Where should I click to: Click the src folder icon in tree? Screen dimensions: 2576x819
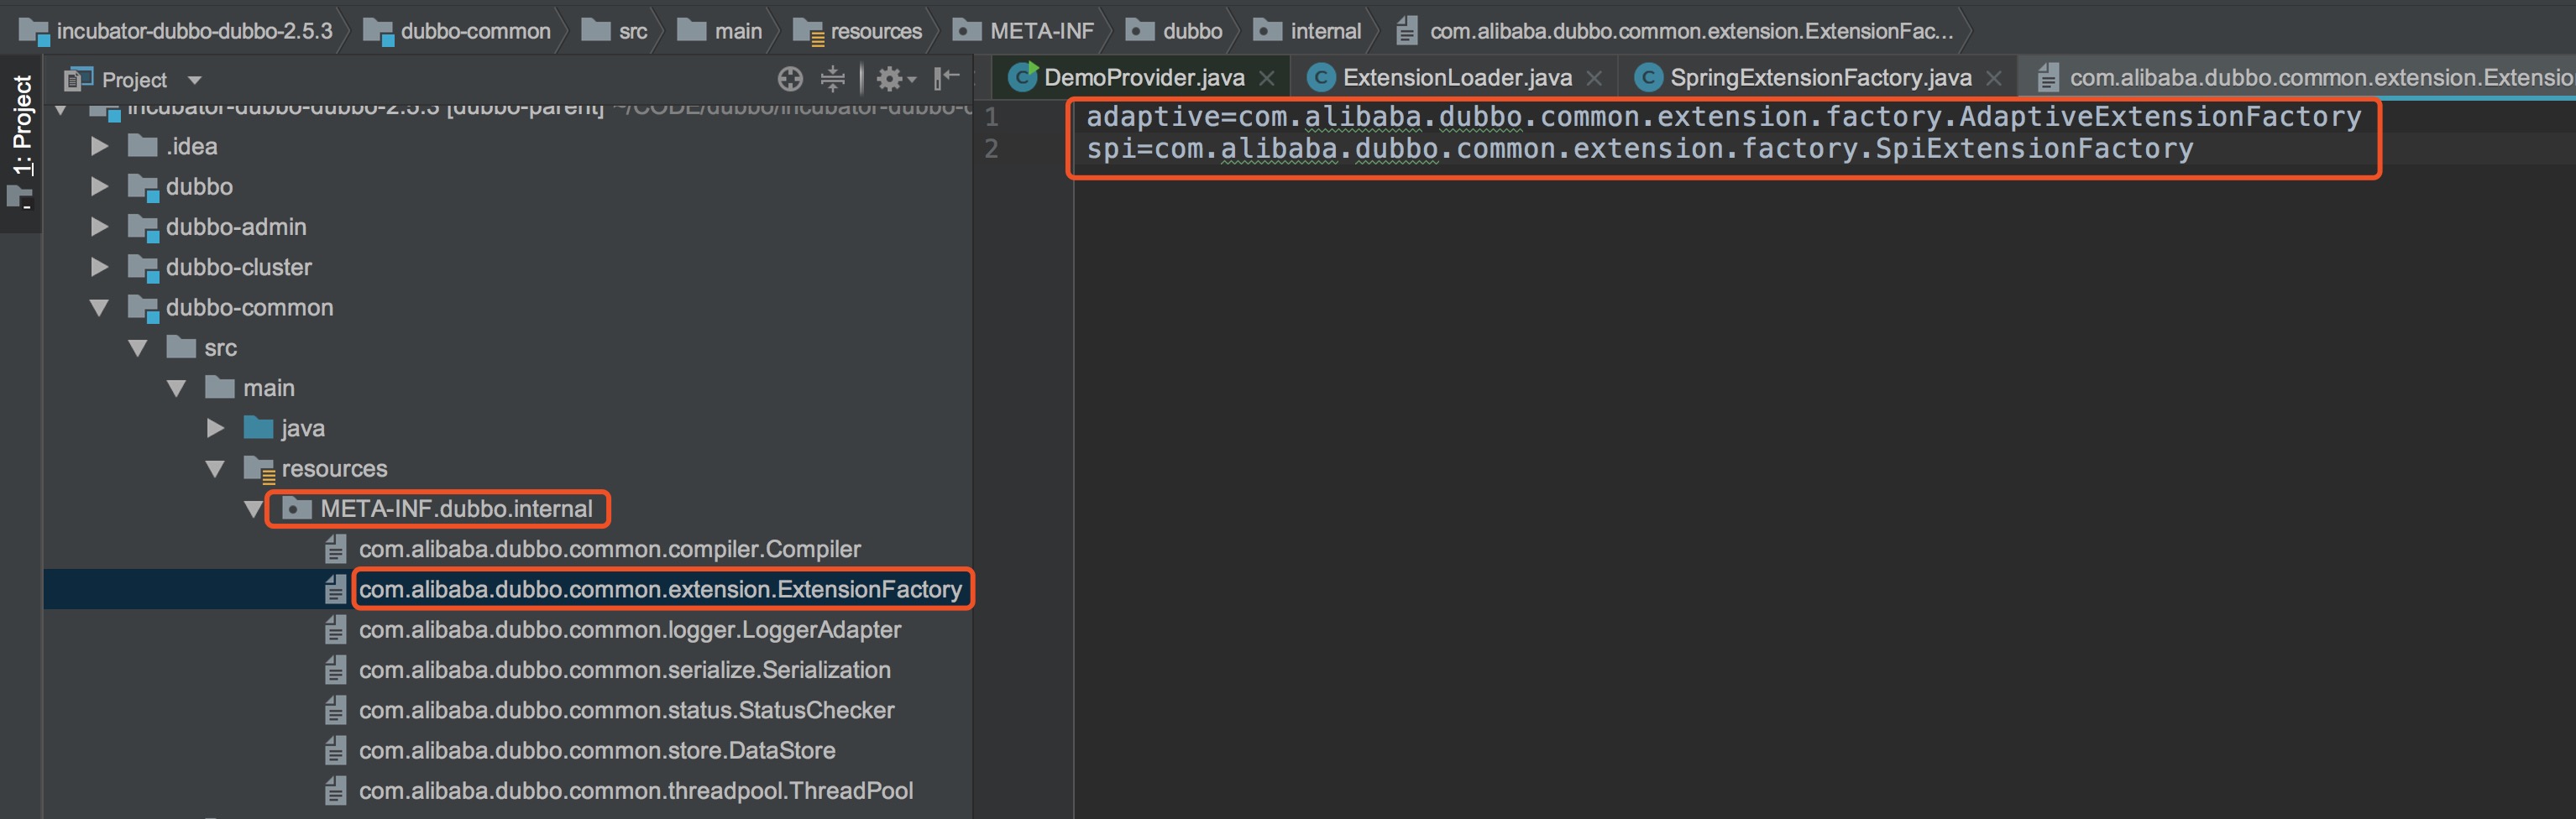point(181,347)
